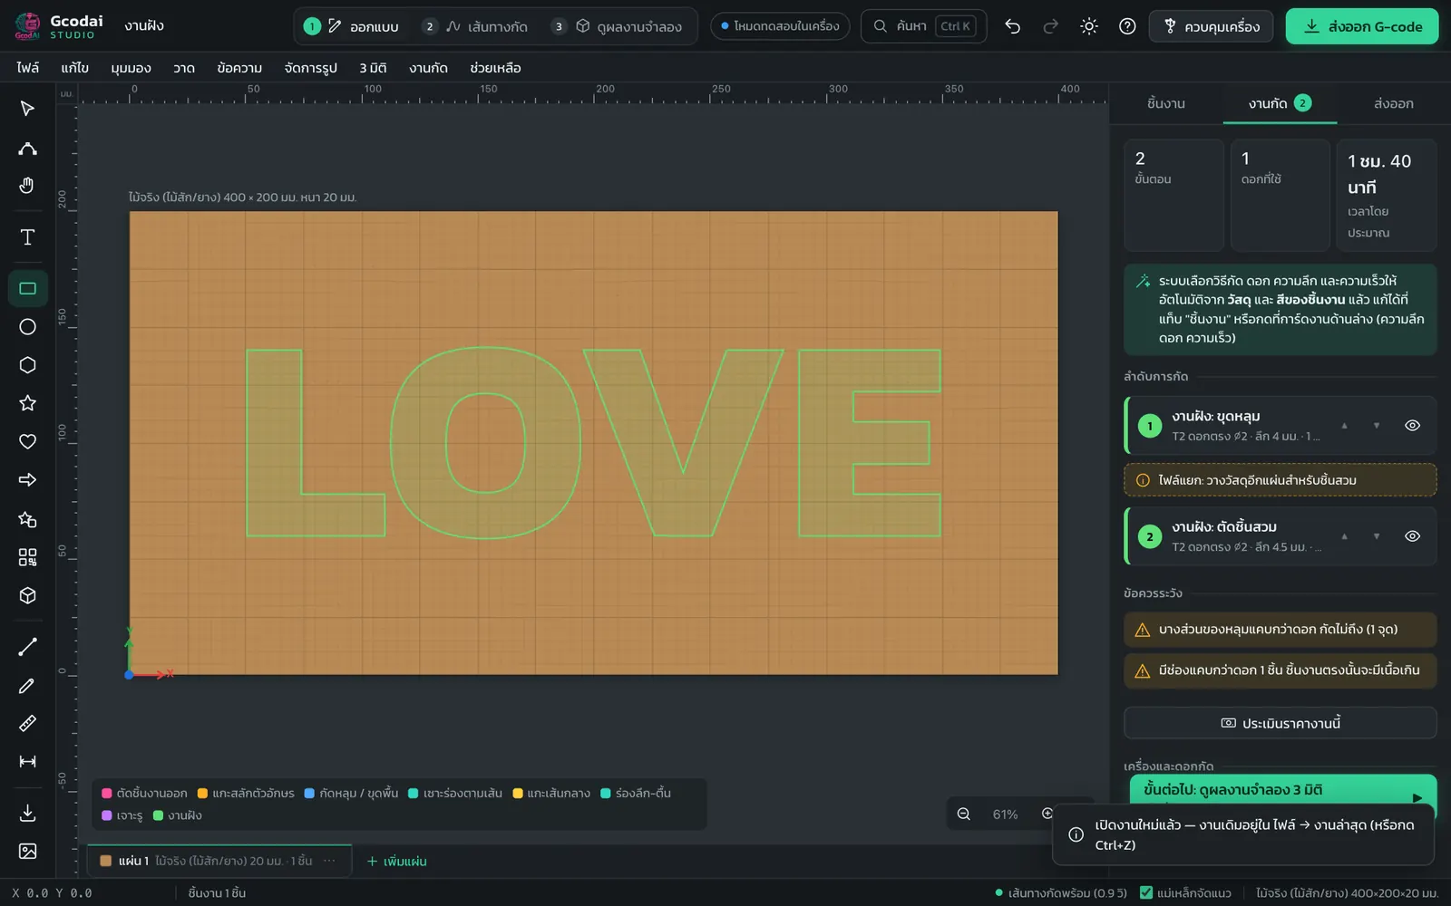Viewport: 1451px width, 906px height.
Task: Click the ตัดชิ้นงานออก pink legend swatch
Action: tap(107, 793)
